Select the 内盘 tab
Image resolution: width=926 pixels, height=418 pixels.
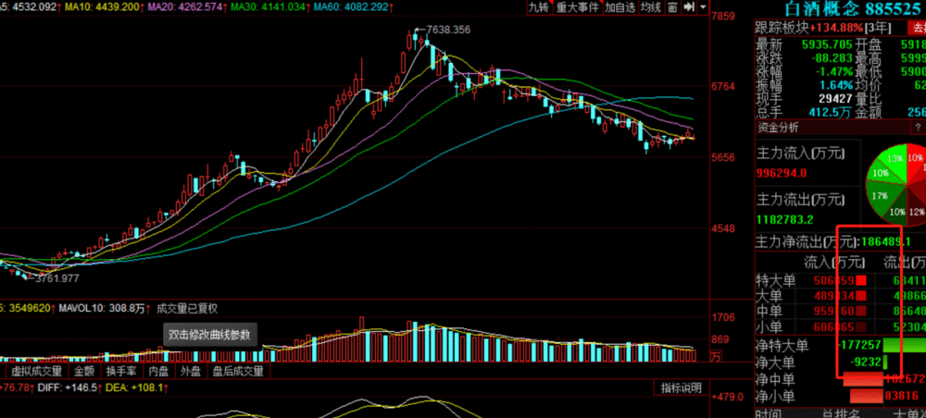pyautogui.click(x=158, y=371)
